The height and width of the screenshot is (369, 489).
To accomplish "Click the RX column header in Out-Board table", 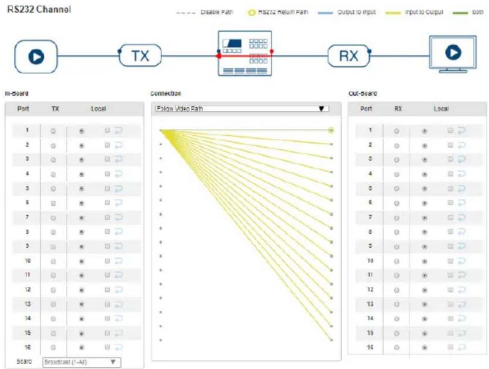I will point(398,109).
